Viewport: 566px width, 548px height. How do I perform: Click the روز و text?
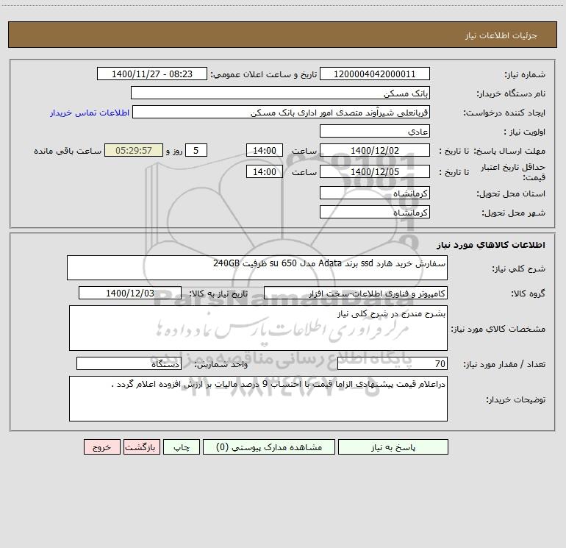pos(174,151)
